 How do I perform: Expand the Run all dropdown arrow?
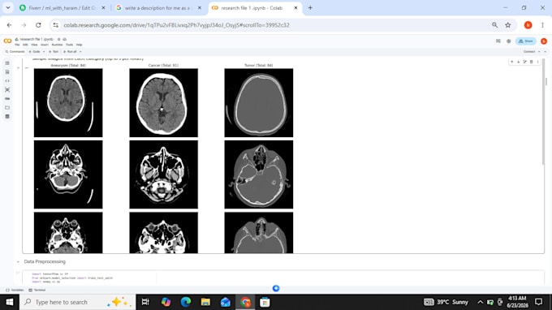click(x=80, y=52)
